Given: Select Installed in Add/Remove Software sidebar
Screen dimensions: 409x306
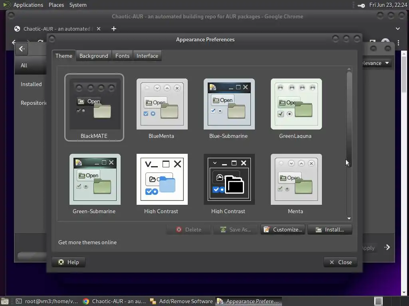Looking at the screenshot, I should tap(31, 84).
